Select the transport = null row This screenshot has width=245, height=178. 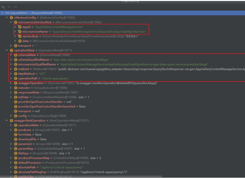coord(122,111)
